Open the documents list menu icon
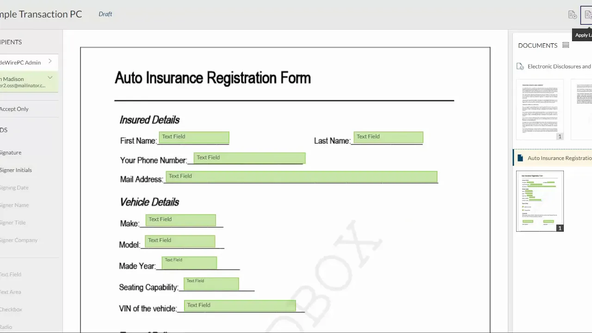Screen dimensions: 592x333 pos(565,45)
